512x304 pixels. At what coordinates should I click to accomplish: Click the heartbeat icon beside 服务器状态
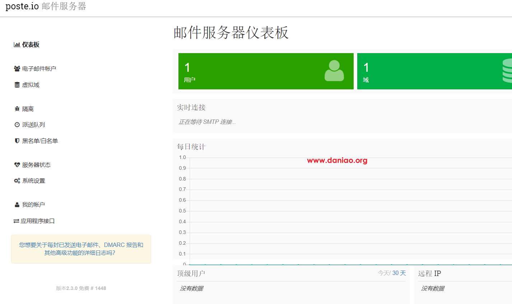[17, 165]
